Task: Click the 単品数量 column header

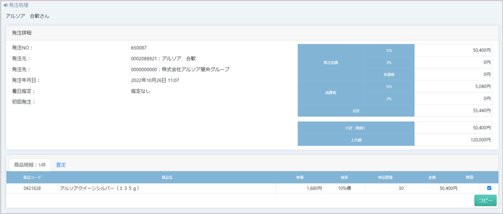Action: click(385, 177)
